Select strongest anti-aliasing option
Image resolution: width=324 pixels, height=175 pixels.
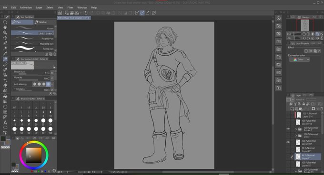48,84
